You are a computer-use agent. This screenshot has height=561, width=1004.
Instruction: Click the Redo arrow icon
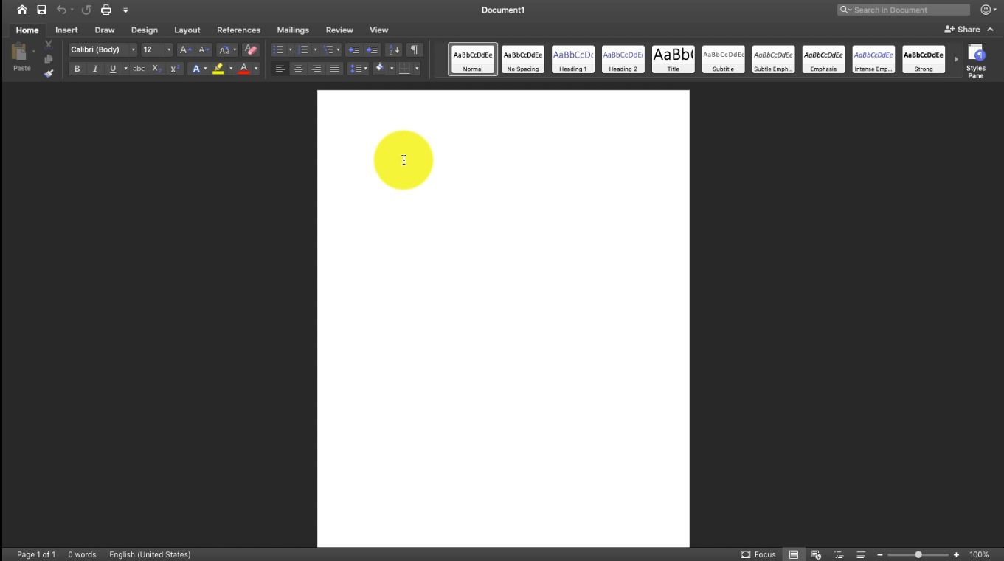pos(86,10)
